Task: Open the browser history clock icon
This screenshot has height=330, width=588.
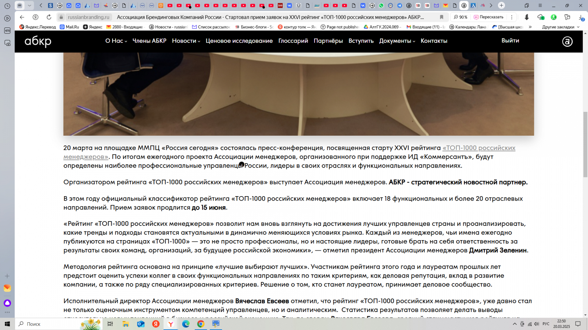Action: [x=7, y=6]
